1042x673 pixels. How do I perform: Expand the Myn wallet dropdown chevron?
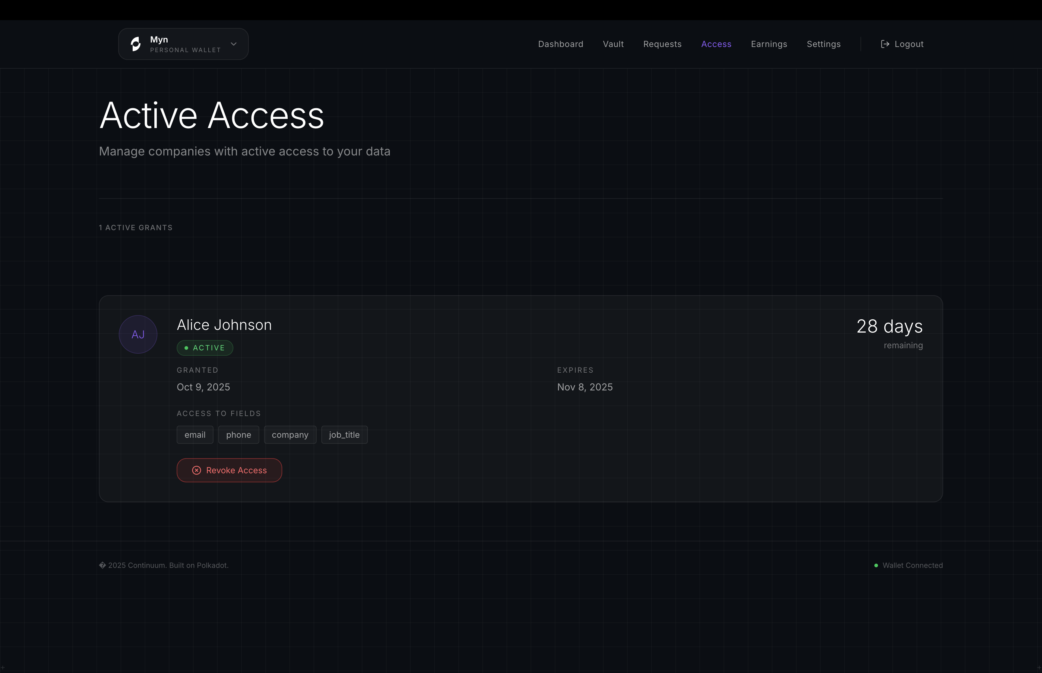tap(233, 44)
